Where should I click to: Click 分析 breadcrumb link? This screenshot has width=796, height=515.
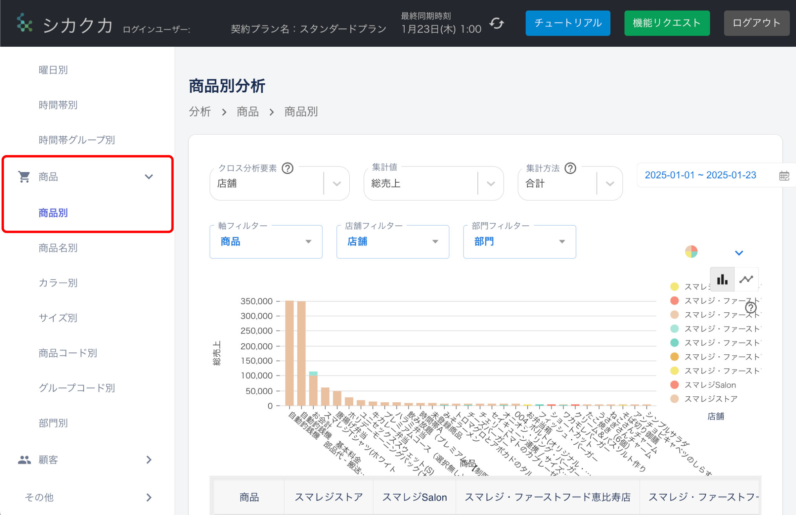point(200,112)
